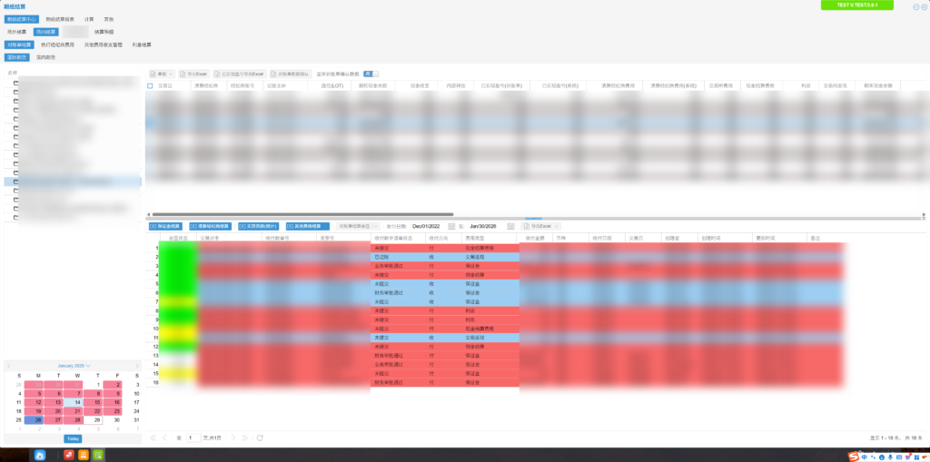The width and height of the screenshot is (930, 462).
Task: Open the 期结结算报表 tab
Action: pos(61,18)
